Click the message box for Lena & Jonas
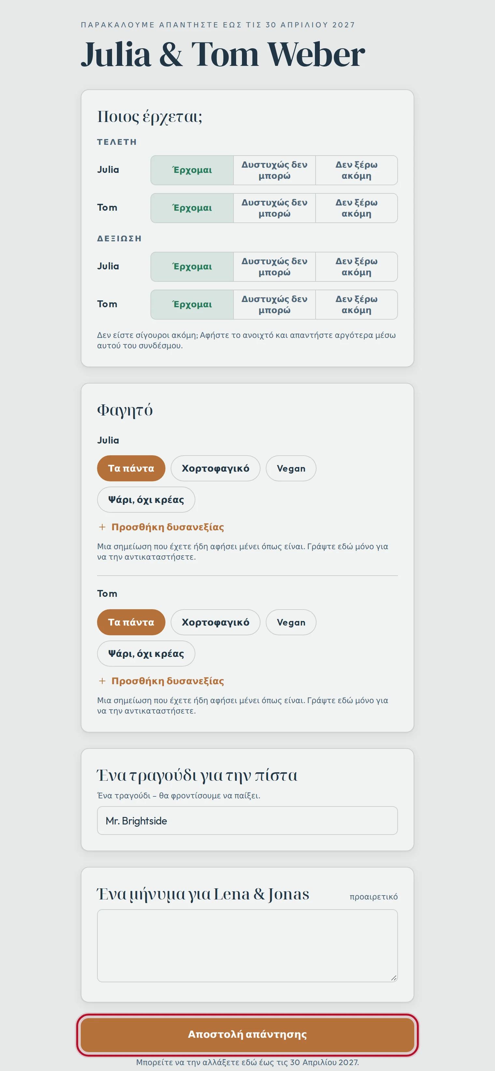This screenshot has height=1071, width=495. coord(247,946)
